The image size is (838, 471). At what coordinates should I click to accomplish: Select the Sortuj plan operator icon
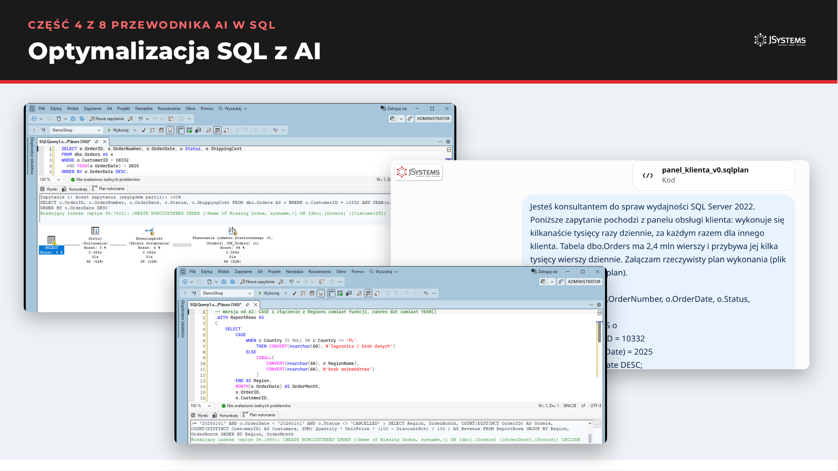click(95, 231)
